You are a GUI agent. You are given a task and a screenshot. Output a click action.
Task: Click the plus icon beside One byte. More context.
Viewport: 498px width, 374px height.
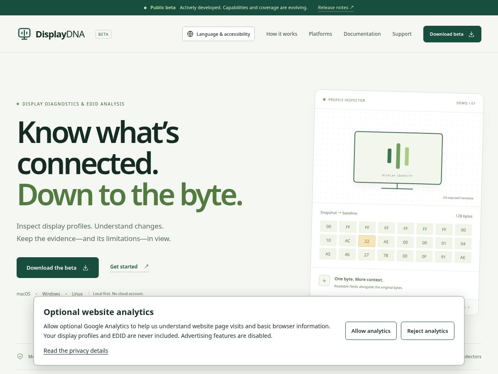coord(324,280)
